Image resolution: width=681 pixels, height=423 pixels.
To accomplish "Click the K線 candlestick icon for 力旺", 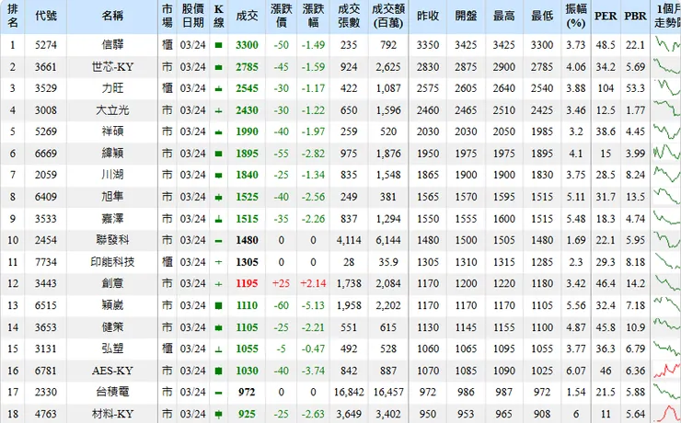I will (x=218, y=88).
